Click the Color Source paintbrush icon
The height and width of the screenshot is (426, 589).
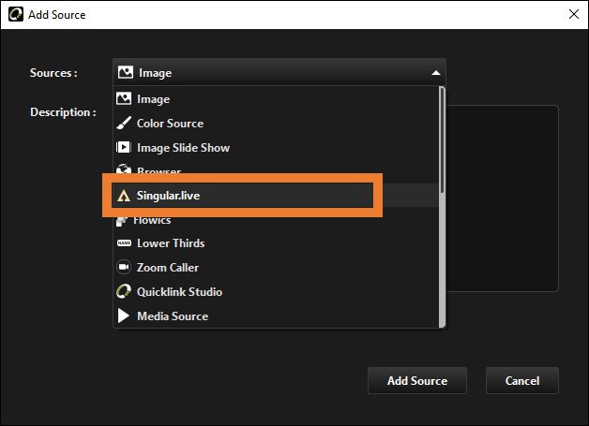coord(124,123)
